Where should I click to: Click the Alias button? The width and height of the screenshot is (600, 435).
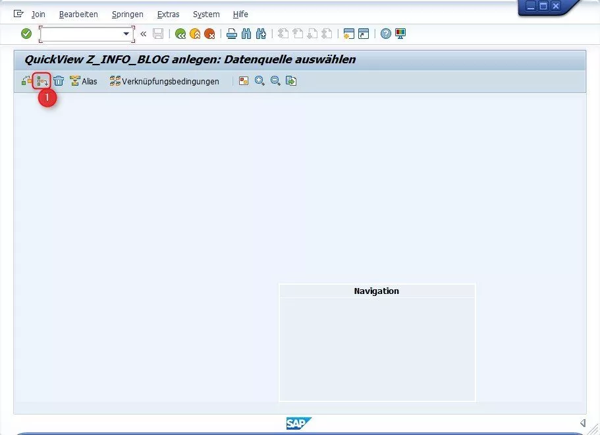tap(84, 81)
